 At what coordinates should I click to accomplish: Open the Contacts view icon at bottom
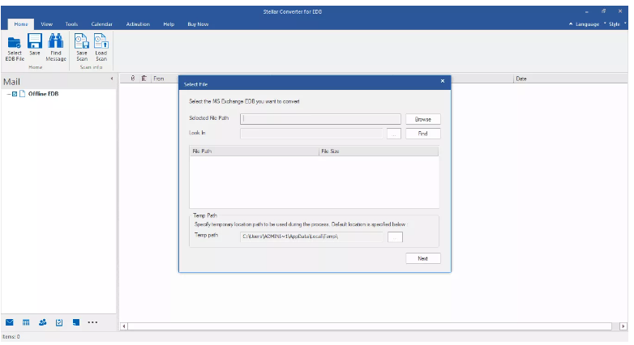point(42,322)
